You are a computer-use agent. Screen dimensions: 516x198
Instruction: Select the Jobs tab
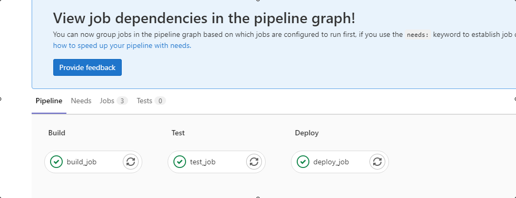[x=114, y=101]
